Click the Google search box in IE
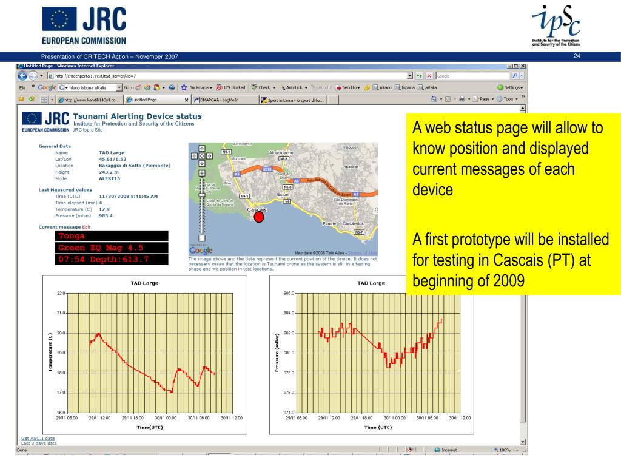The height and width of the screenshot is (466, 621). [472, 76]
